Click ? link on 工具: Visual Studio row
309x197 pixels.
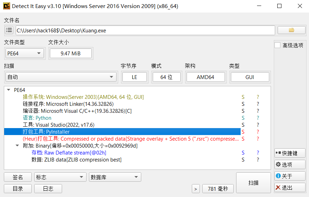point(258,125)
